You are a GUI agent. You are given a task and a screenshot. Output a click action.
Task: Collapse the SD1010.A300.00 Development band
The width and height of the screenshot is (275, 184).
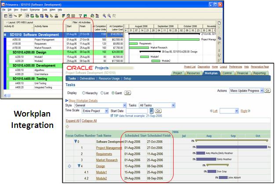click(8, 66)
